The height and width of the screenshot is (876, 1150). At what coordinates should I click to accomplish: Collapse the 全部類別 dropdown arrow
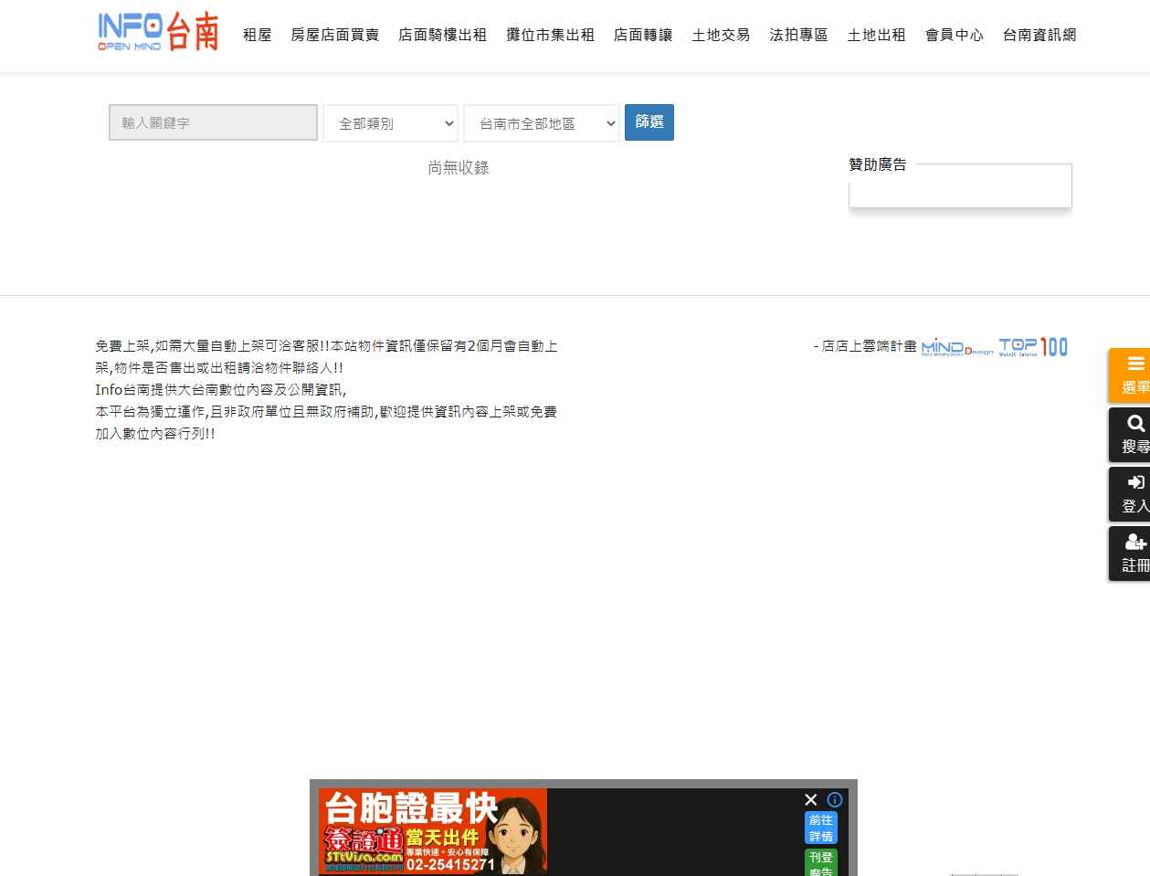click(x=448, y=122)
